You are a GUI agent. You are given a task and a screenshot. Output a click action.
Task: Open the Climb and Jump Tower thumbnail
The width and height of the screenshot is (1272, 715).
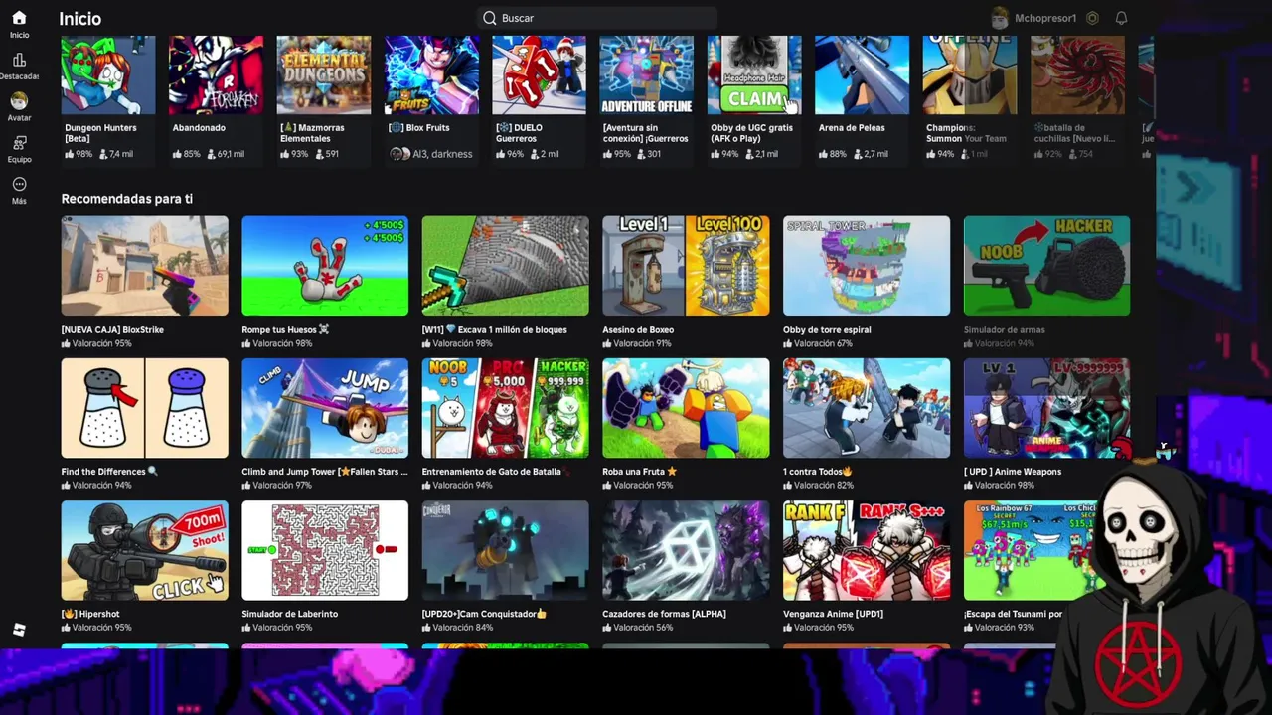click(x=325, y=408)
